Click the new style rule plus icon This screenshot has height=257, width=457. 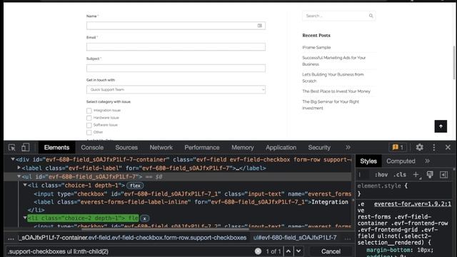416,175
